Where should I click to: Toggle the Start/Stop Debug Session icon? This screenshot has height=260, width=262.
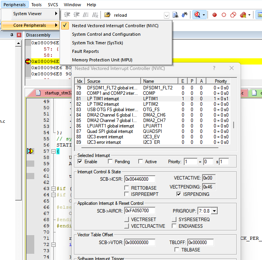tap(197, 15)
